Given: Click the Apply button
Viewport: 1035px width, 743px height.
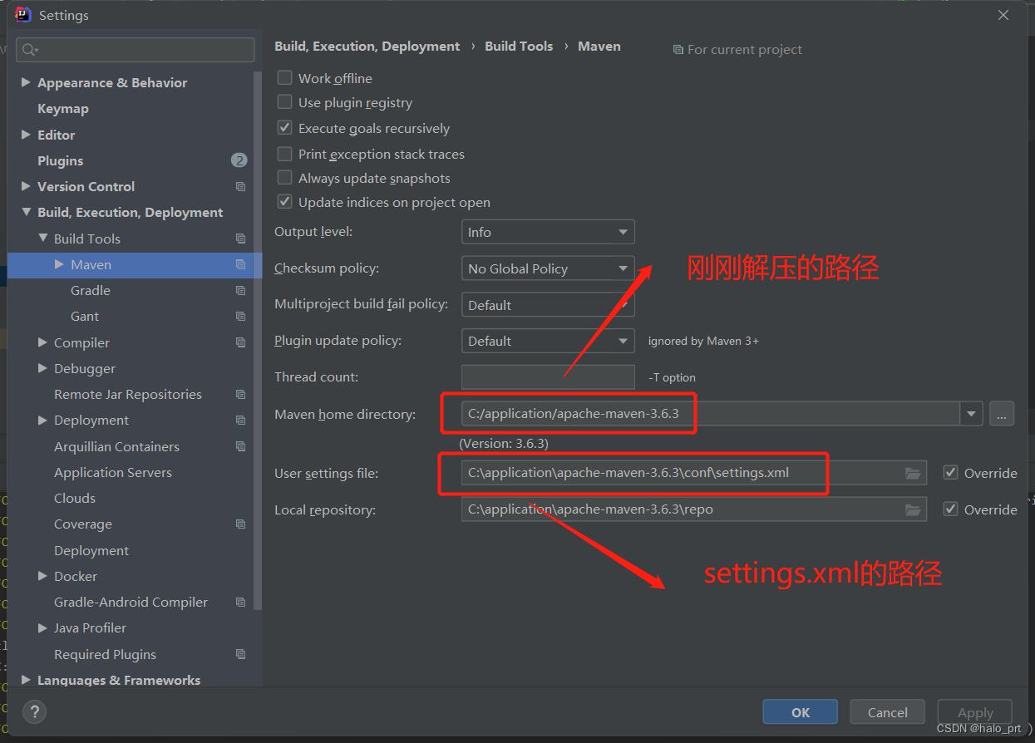Looking at the screenshot, I should pos(975,712).
